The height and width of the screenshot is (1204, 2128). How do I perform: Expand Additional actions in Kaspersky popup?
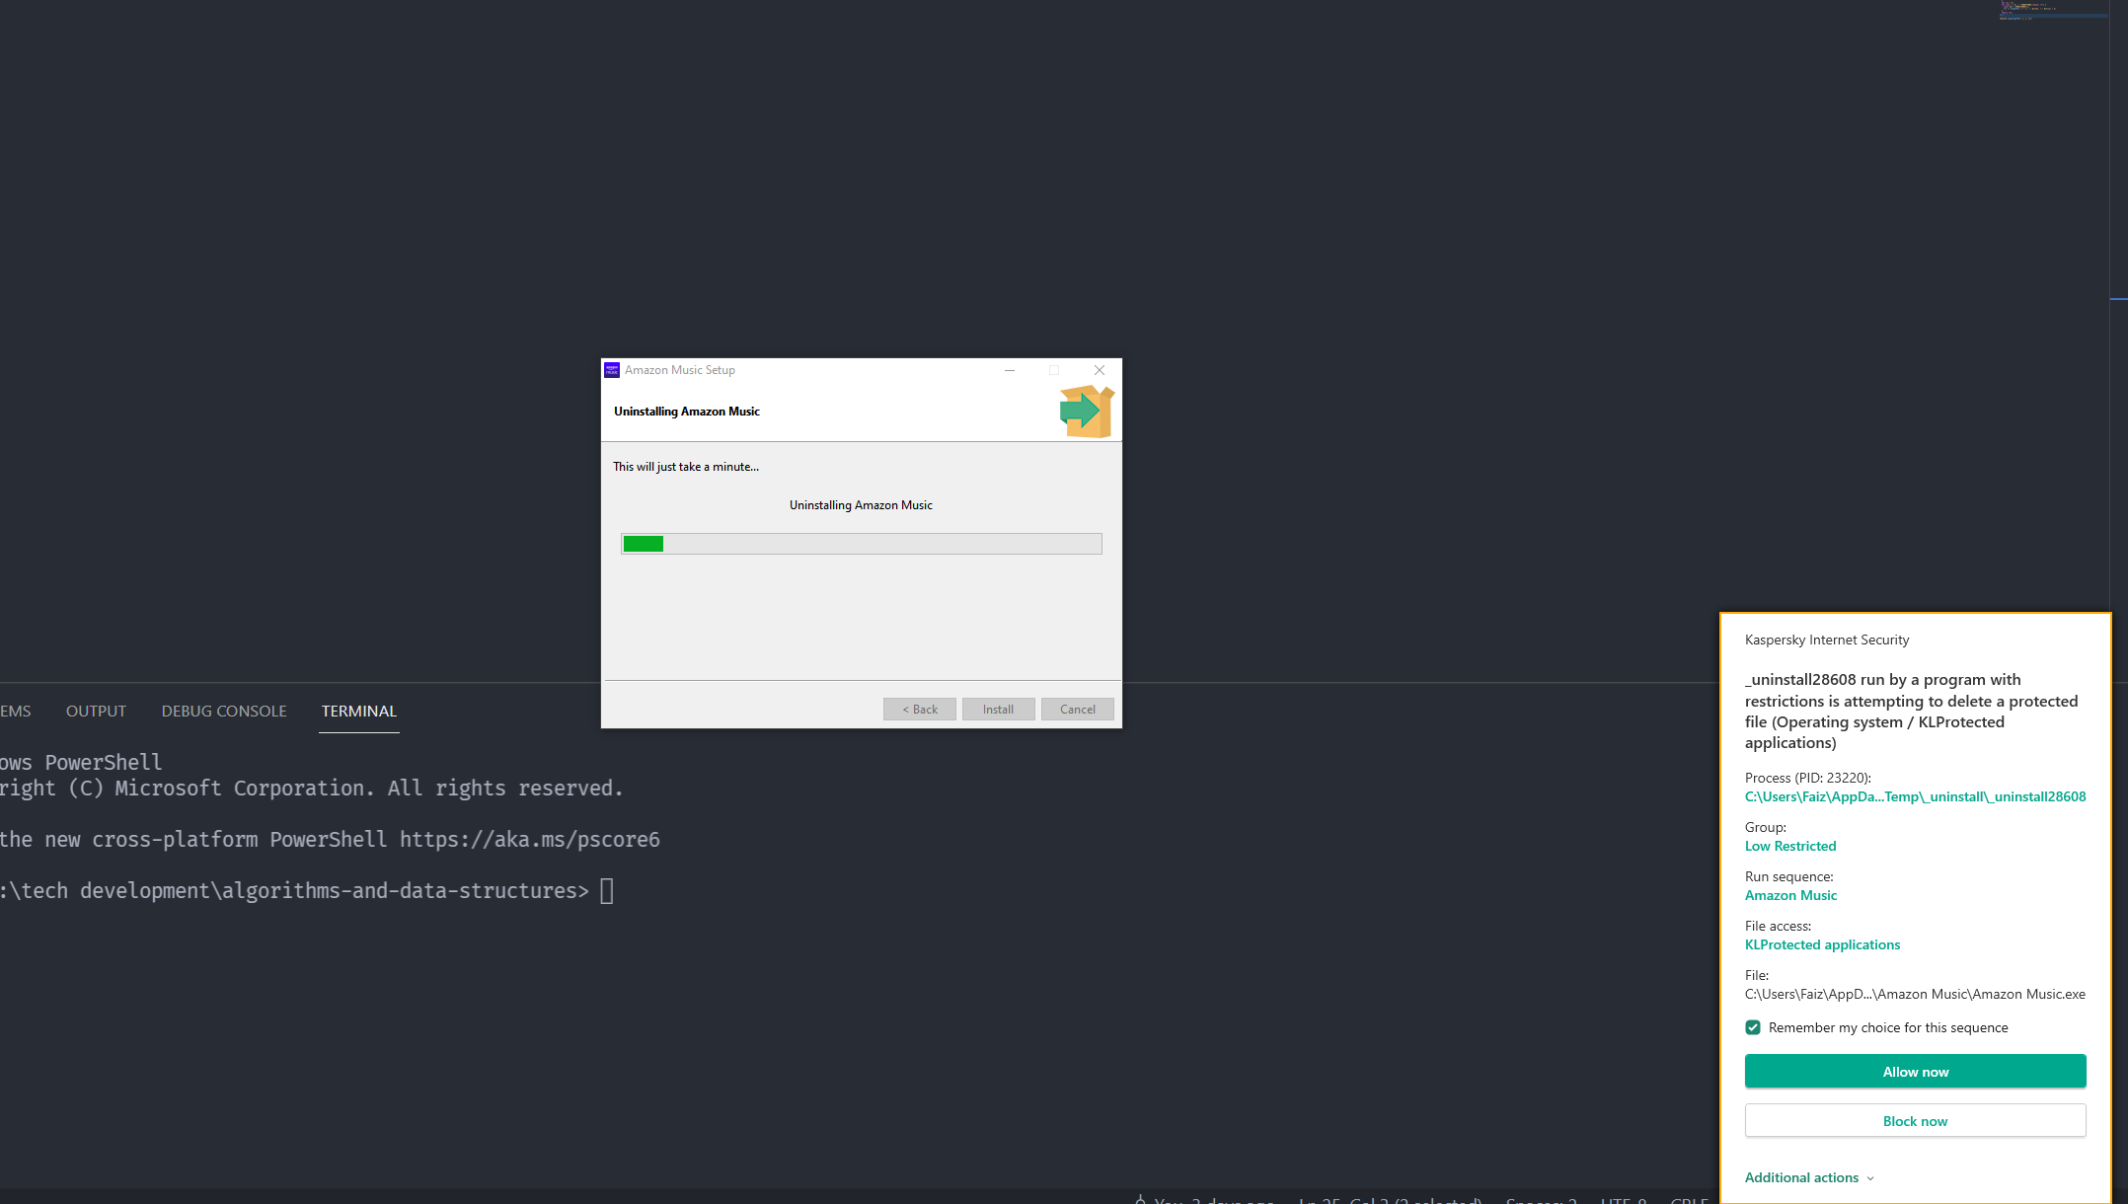(1801, 1177)
